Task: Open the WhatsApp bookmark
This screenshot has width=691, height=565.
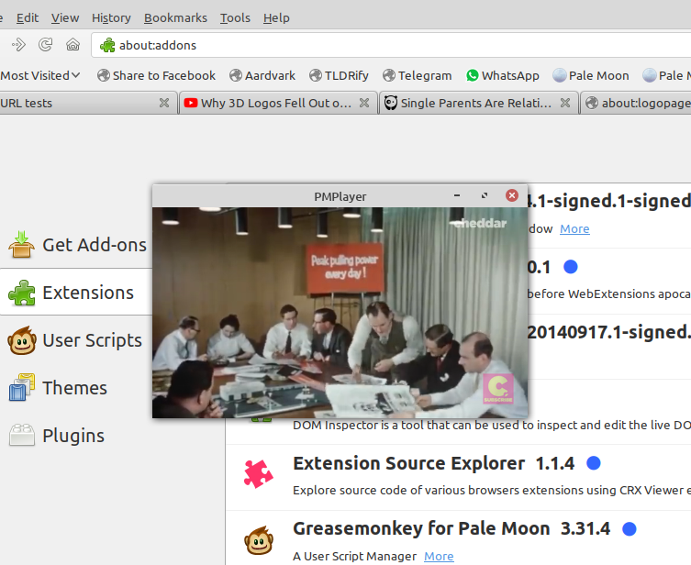Action: (502, 76)
